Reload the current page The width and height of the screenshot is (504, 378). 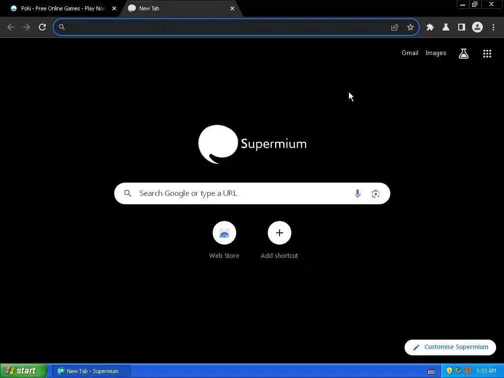(42, 27)
